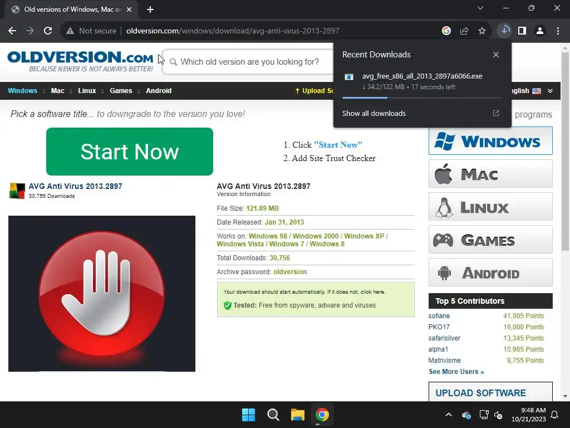The width and height of the screenshot is (570, 428).
Task: Select Windows in navigation bar
Action: [x=22, y=91]
